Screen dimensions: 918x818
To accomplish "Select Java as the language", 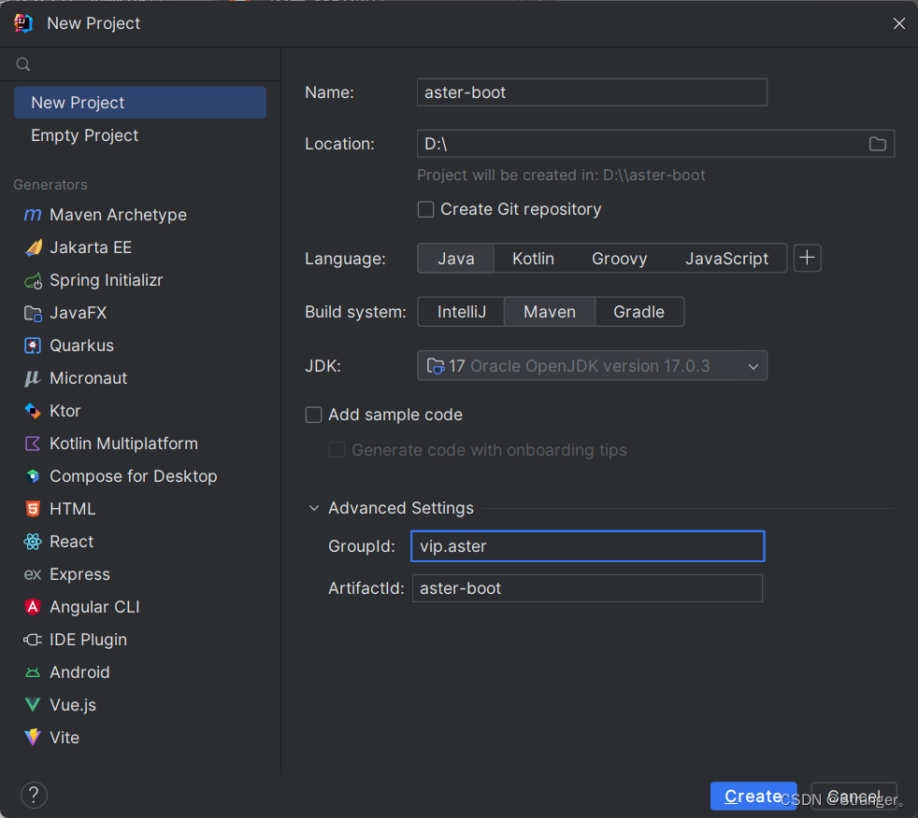I will pos(456,259).
